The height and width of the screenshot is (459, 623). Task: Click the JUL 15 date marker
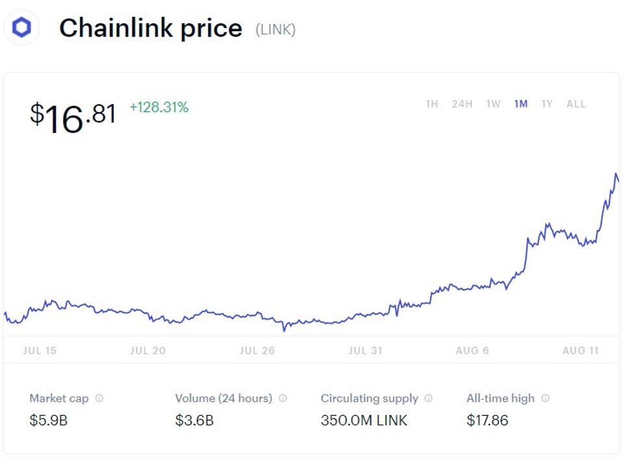40,351
